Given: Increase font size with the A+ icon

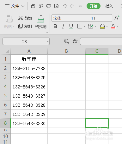Looking at the screenshot, I should click(x=117, y=18).
